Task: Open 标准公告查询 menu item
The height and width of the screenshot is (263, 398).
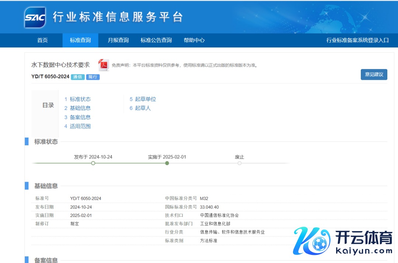Action: click(x=156, y=40)
